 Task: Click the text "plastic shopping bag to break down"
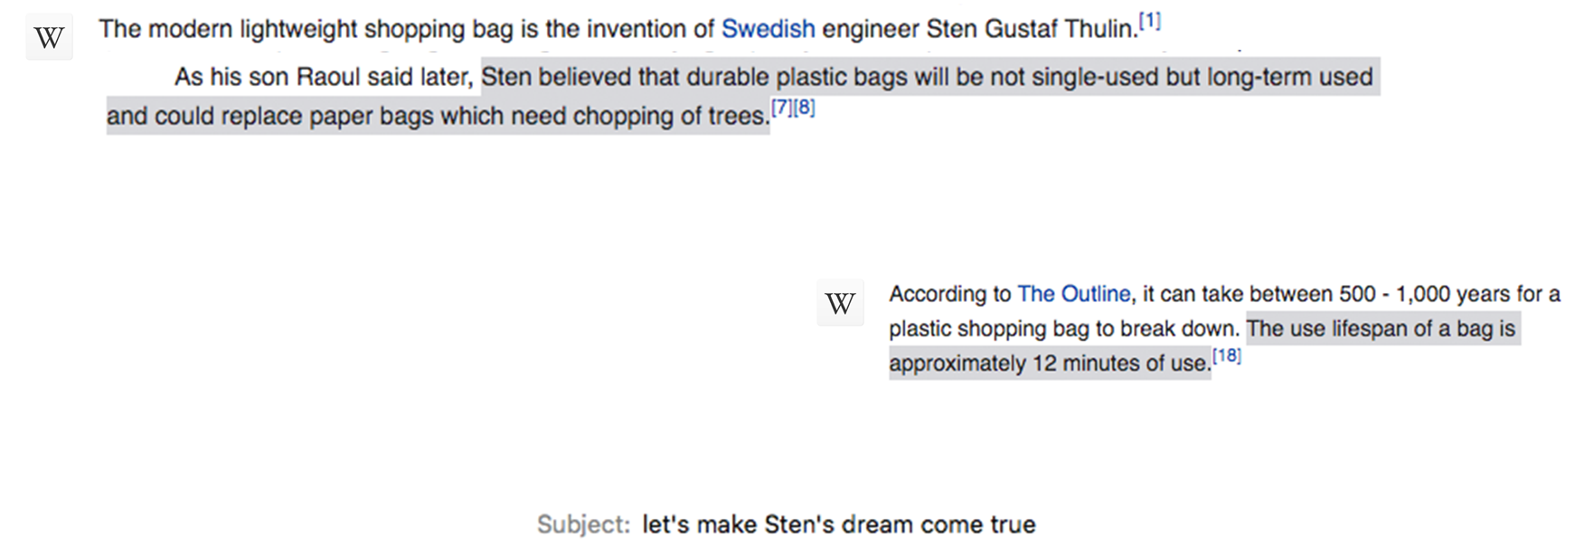pyautogui.click(x=1062, y=328)
